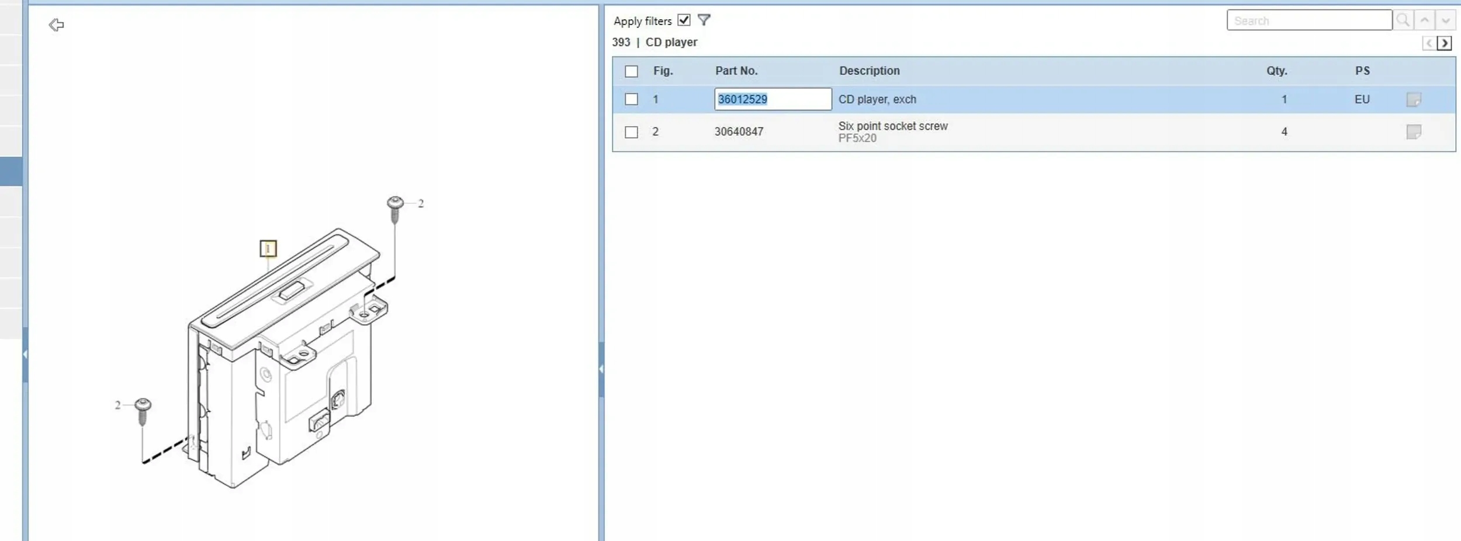The image size is (1461, 541).
Task: Click the Qty. column header
Action: [1277, 71]
